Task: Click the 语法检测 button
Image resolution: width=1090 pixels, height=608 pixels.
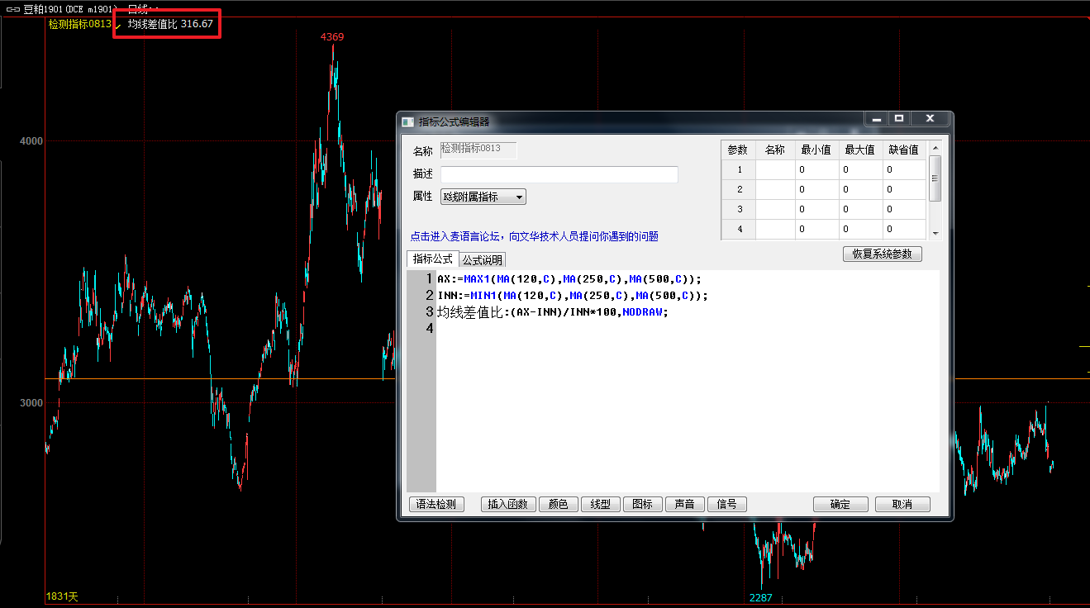Action: (437, 505)
